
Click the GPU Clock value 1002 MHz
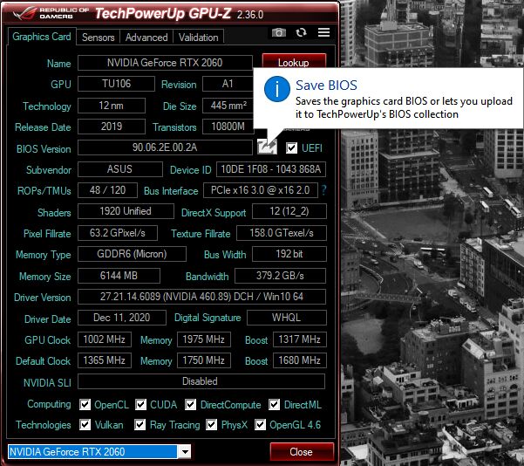click(105, 339)
